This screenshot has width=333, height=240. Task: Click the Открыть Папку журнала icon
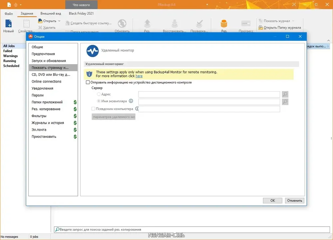coord(261,27)
